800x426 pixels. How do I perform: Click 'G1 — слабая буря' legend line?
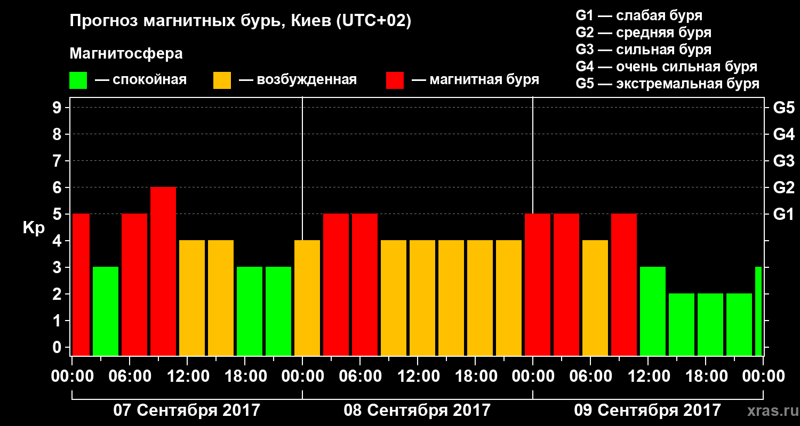(639, 15)
